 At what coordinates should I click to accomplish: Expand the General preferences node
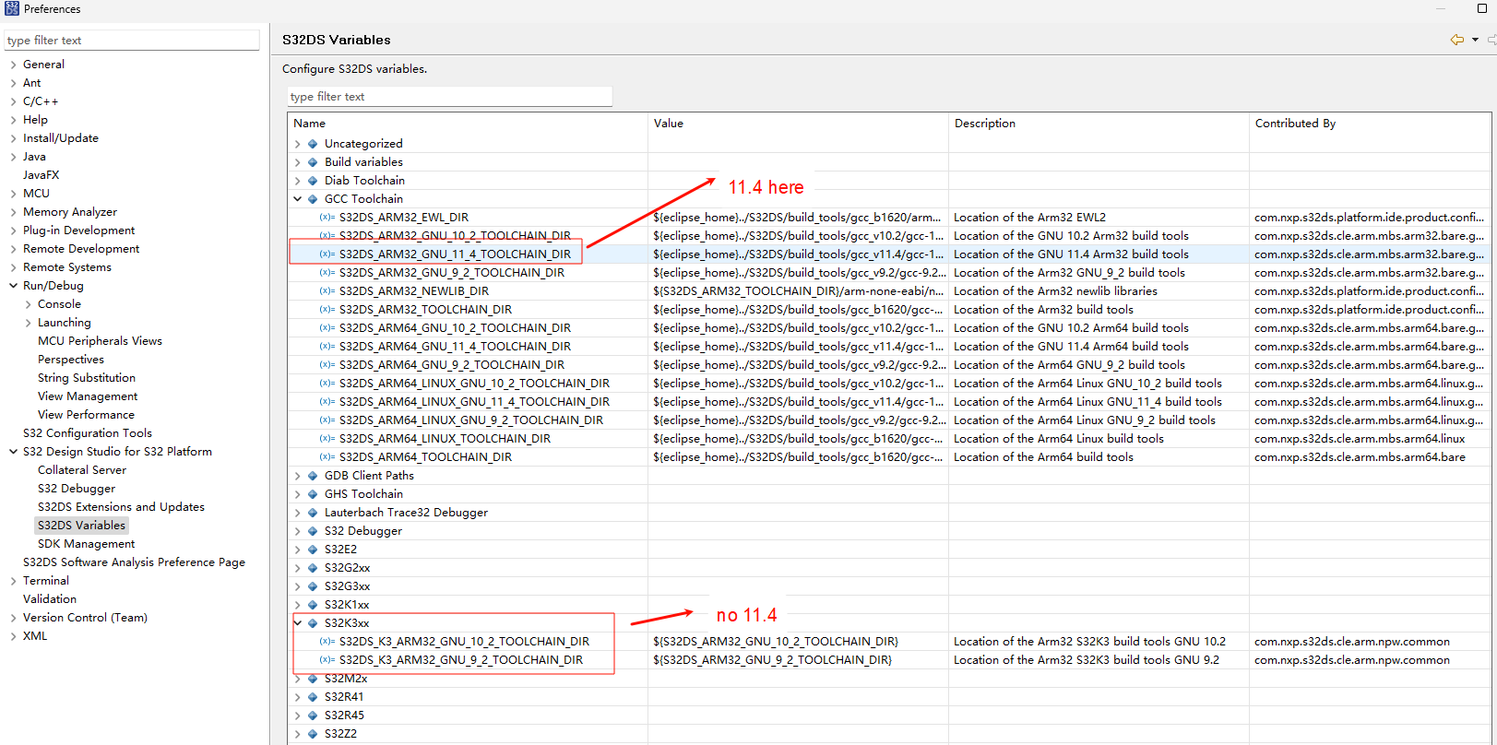[13, 65]
